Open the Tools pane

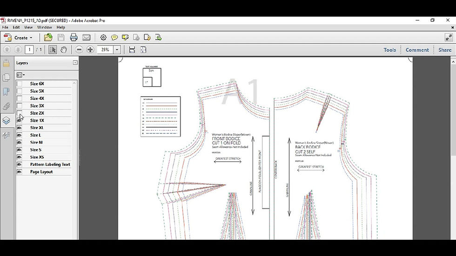(x=390, y=50)
